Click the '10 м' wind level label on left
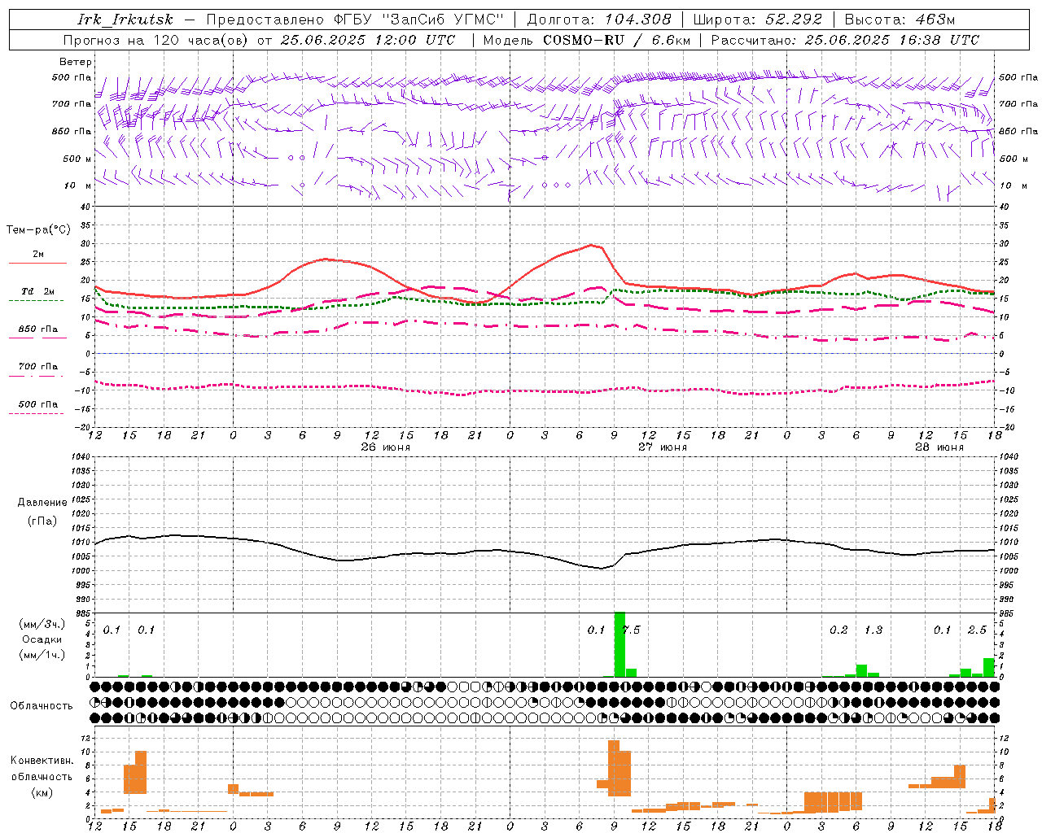 77,185
